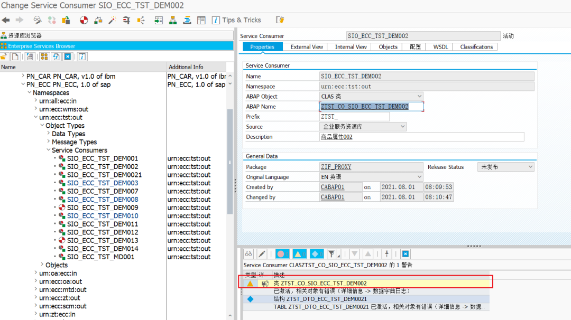Image resolution: width=571 pixels, height=320 pixels.
Task: Switch to the External View tab
Action: [x=307, y=47]
